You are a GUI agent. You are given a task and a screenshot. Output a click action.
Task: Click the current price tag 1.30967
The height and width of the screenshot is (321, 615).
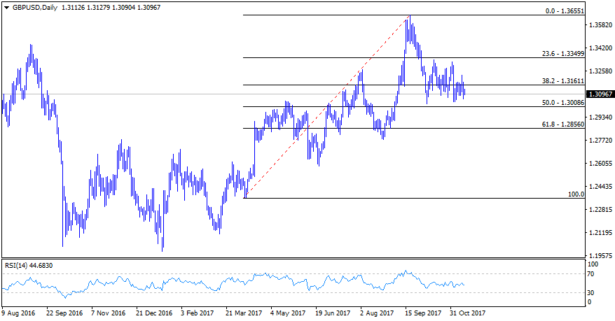click(x=600, y=94)
